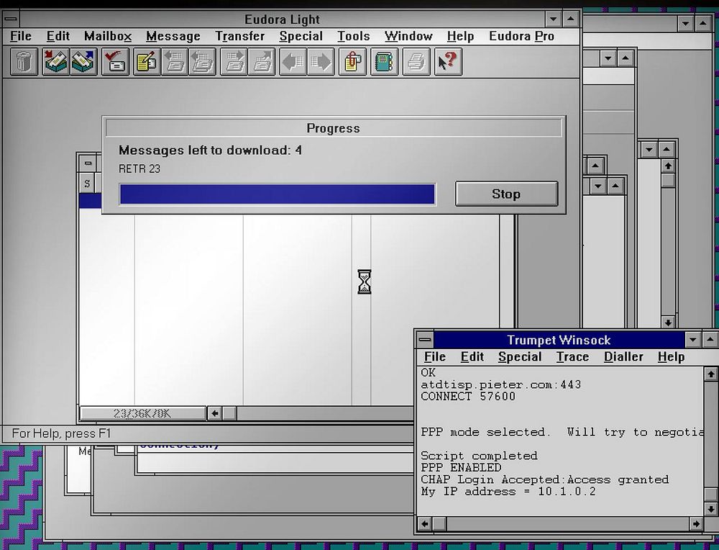The width and height of the screenshot is (719, 550).
Task: Click the Trumpet Winsock title bar
Action: pos(559,341)
